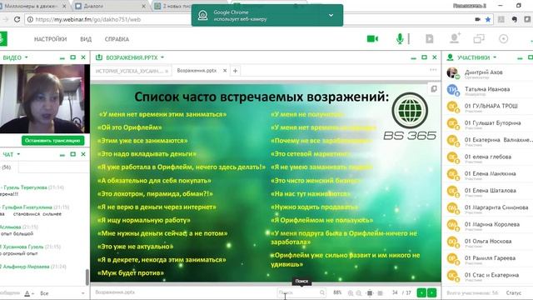Select participant 01 елена глебова
The image size is (533, 300).
click(x=487, y=157)
